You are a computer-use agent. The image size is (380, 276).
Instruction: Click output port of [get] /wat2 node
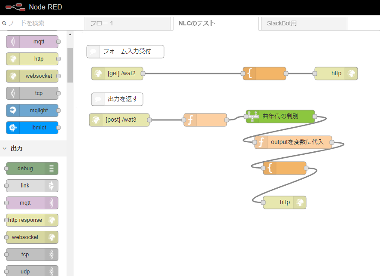(143, 74)
